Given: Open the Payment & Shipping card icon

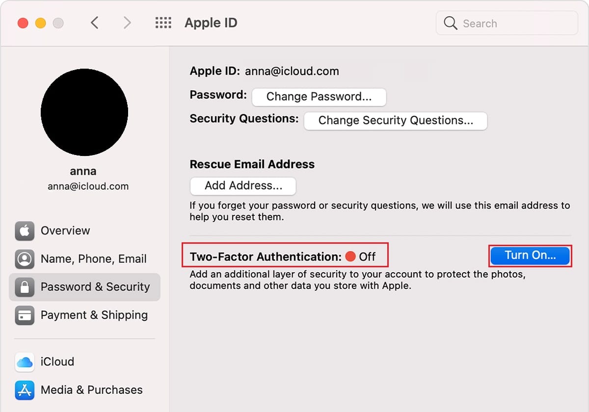Looking at the screenshot, I should click(x=25, y=315).
